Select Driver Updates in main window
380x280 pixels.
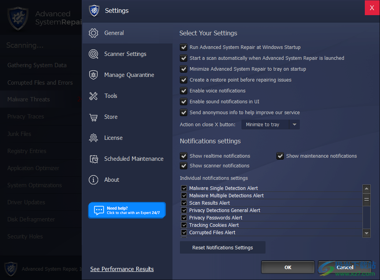[x=41, y=202]
